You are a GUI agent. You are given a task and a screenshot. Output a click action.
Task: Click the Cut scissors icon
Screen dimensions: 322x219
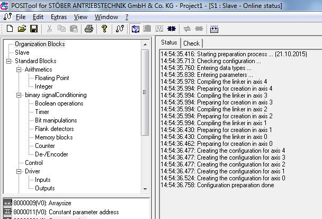pyautogui.click(x=49, y=29)
